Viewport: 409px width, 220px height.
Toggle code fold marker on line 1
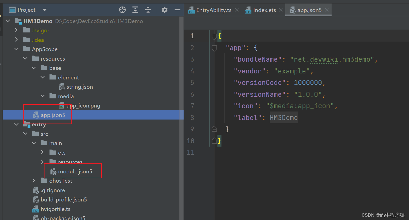[214, 36]
